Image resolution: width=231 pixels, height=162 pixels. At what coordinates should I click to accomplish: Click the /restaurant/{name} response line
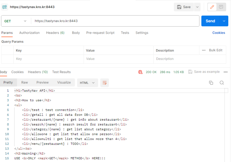[x=75, y=119]
